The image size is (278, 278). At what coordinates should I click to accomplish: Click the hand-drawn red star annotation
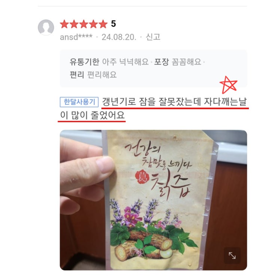[228, 85]
